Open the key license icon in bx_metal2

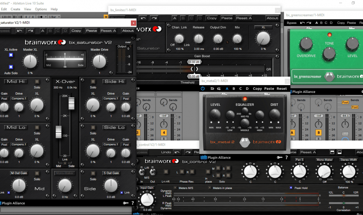(x=280, y=157)
